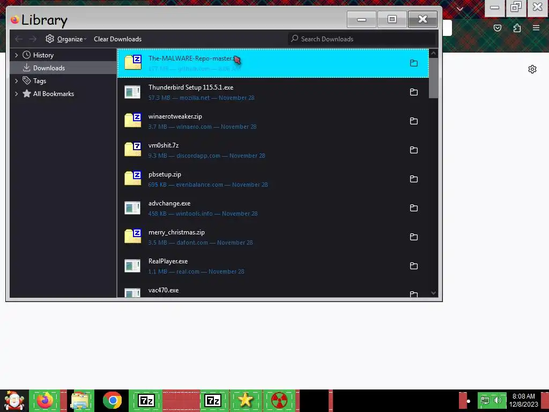Click the downloads list scrollbar thumb

point(433,78)
